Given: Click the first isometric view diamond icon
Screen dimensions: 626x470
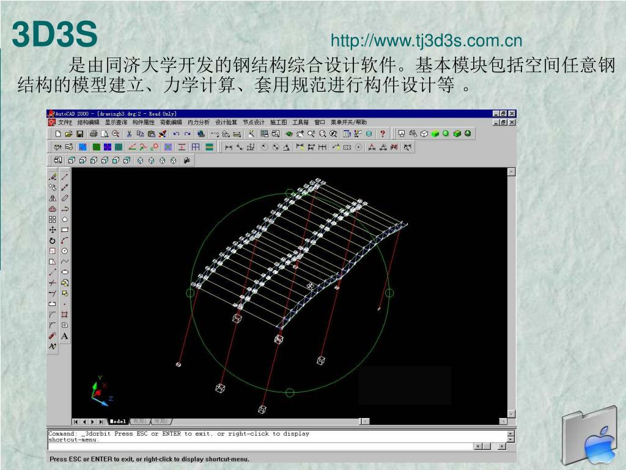Looking at the screenshot, I should click(x=140, y=161).
